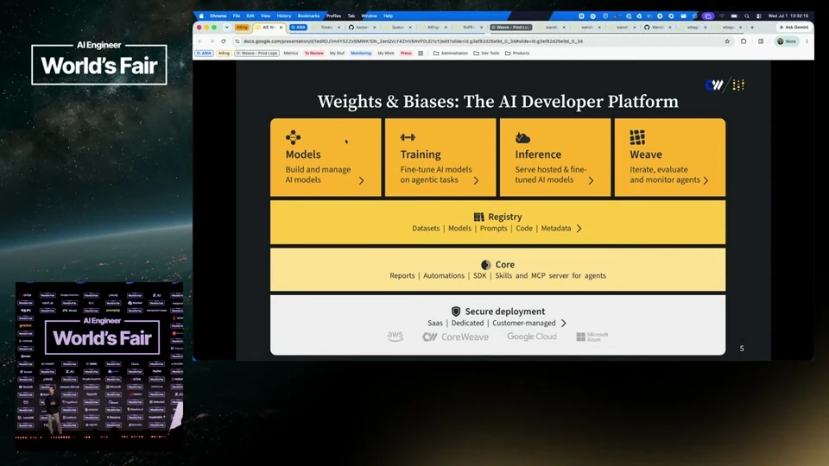Open the D: ARIA bookmark
The height and width of the screenshot is (466, 829).
(x=204, y=54)
